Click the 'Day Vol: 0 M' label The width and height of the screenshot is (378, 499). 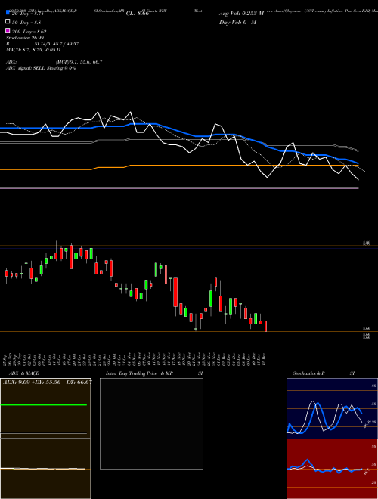[237, 22]
